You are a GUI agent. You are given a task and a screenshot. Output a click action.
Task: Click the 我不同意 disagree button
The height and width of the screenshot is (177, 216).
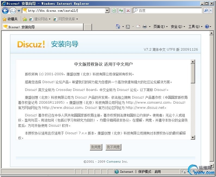point(113,147)
